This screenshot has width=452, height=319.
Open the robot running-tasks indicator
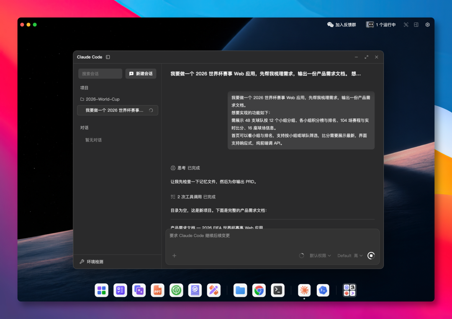(370, 25)
